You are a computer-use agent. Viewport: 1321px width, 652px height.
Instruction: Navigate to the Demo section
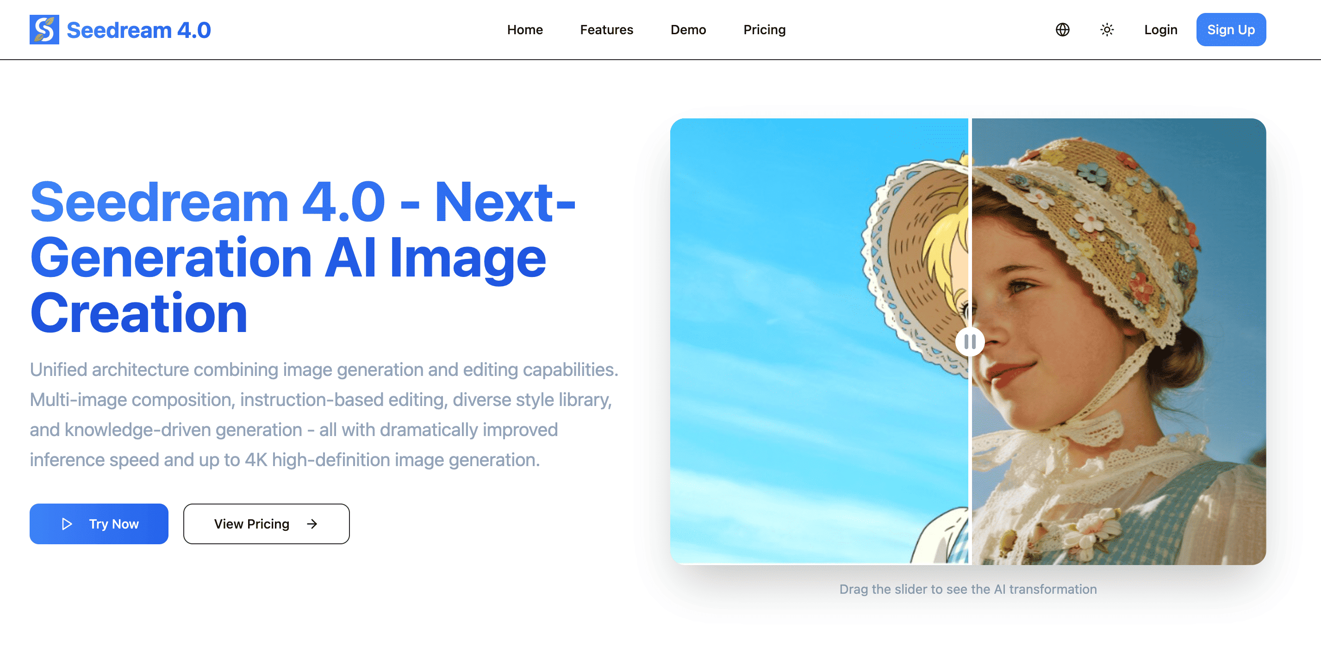tap(688, 30)
